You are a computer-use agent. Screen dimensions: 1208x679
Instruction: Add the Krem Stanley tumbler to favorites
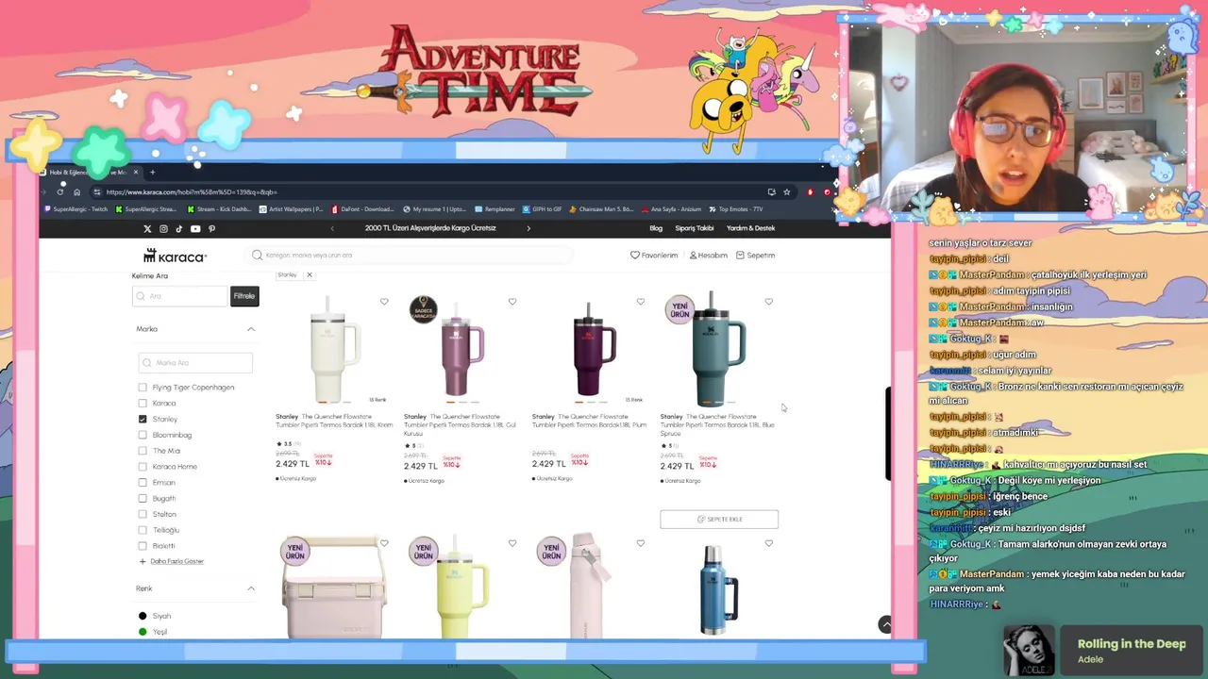[384, 302]
